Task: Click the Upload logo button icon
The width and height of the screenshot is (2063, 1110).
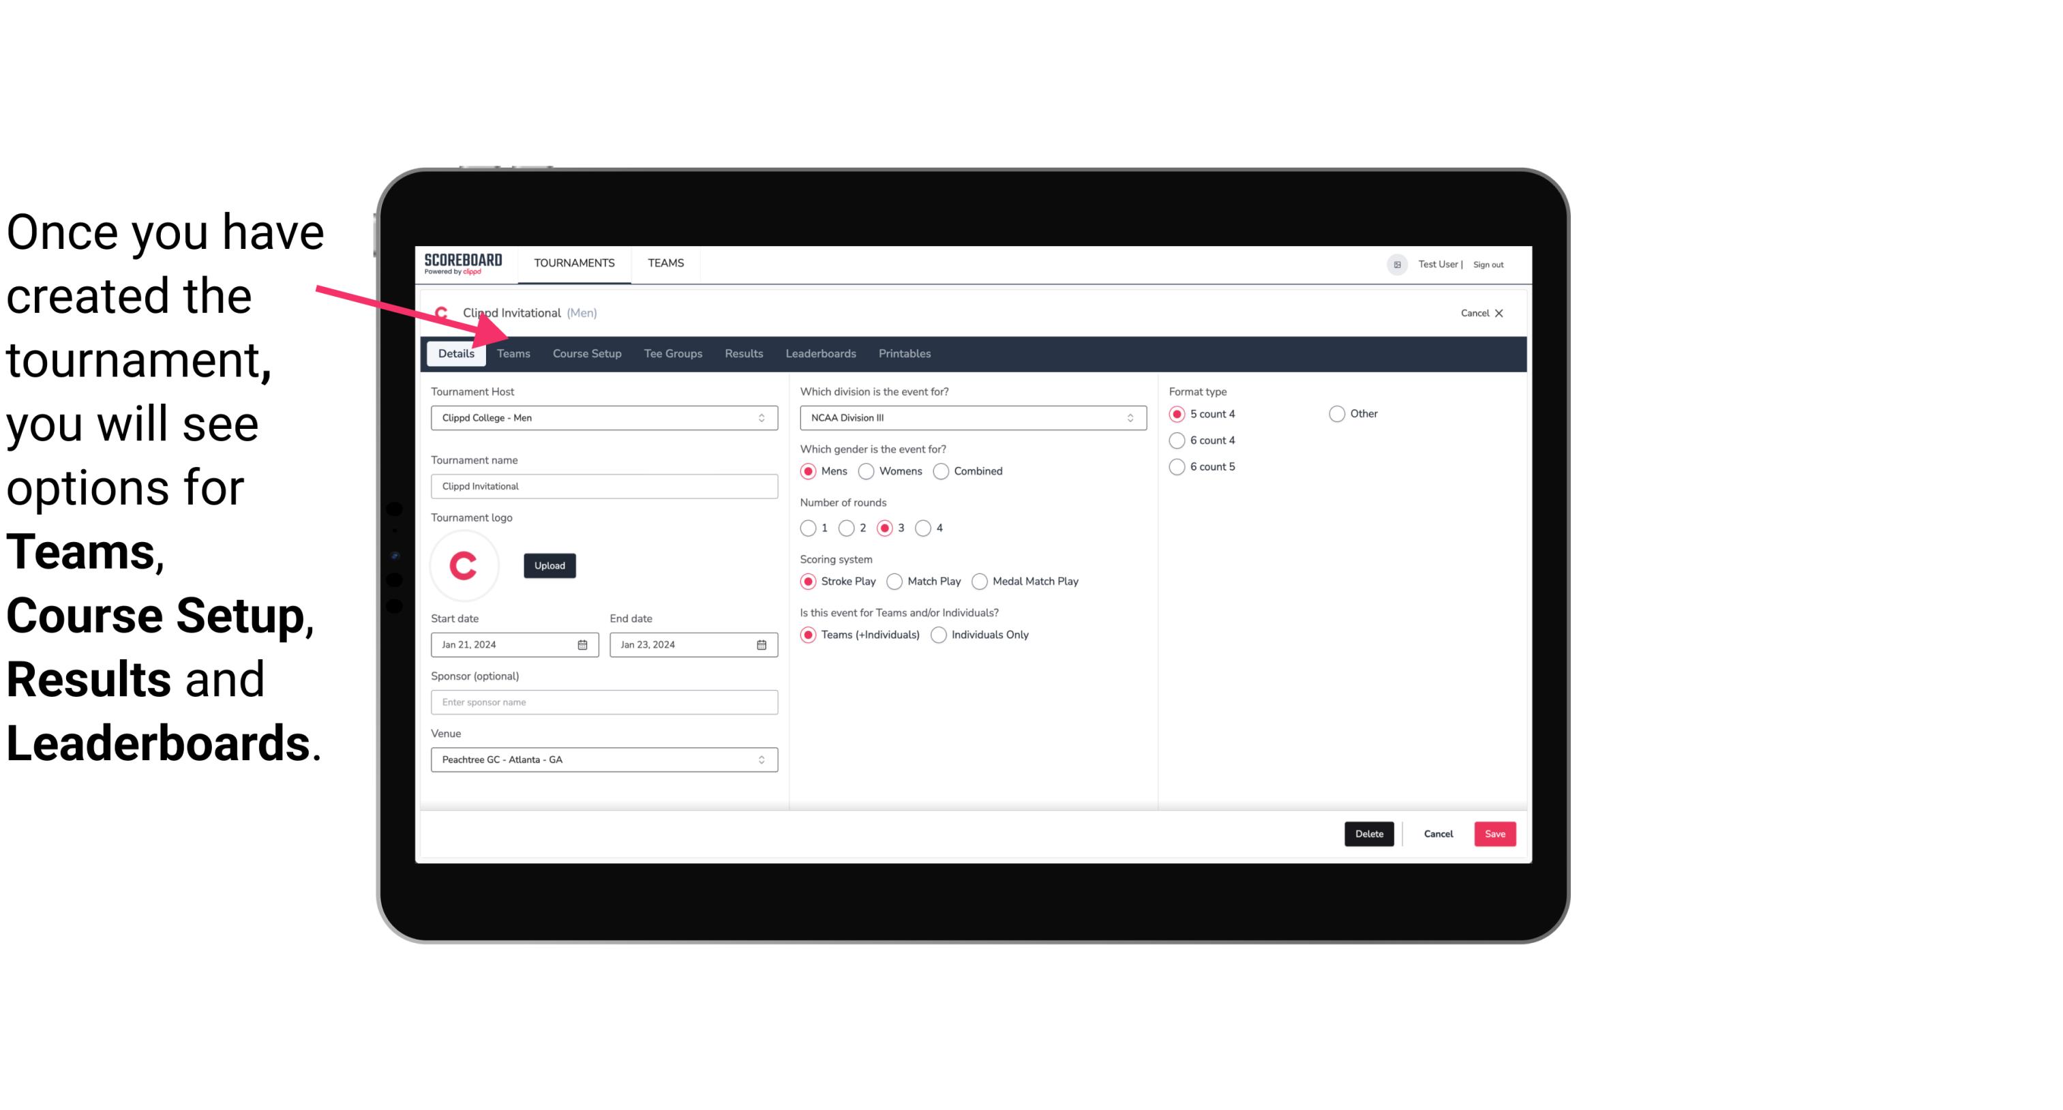Action: 548,565
